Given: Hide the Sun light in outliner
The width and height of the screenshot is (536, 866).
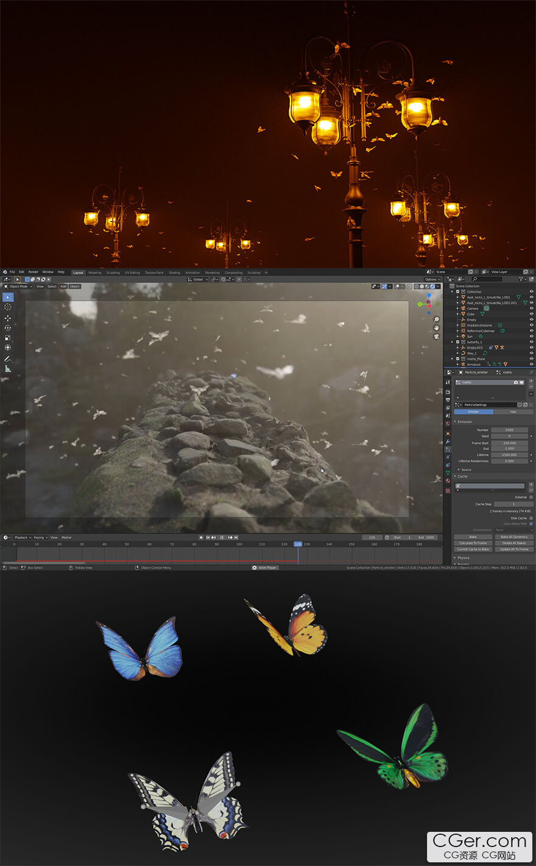Looking at the screenshot, I should 532,337.
